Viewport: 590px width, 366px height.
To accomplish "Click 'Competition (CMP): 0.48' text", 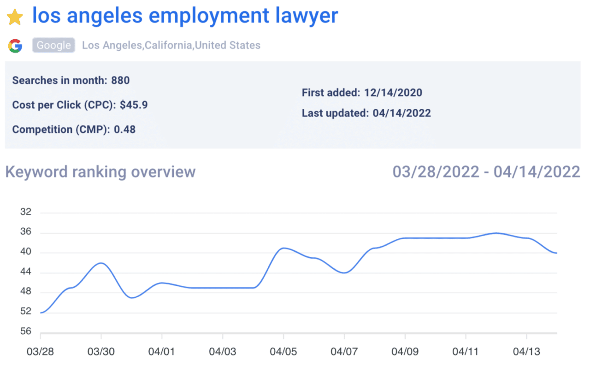I will pyautogui.click(x=74, y=129).
